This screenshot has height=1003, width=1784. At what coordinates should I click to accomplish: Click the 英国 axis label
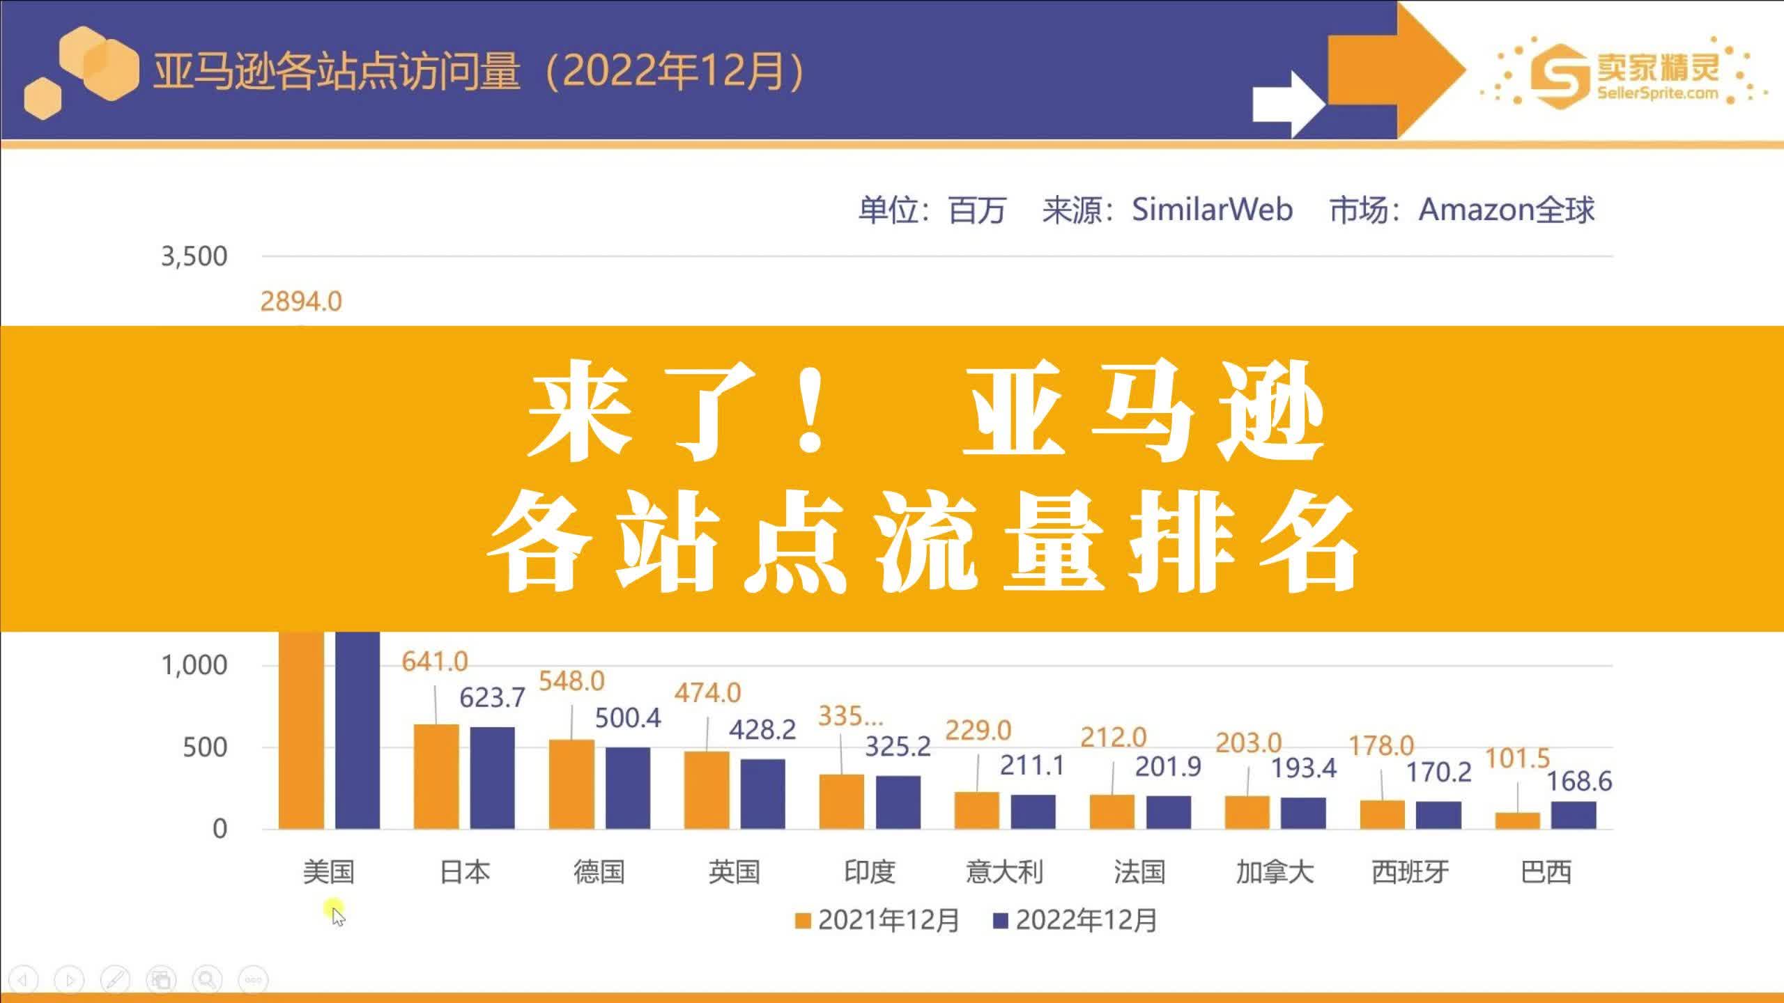(x=735, y=872)
